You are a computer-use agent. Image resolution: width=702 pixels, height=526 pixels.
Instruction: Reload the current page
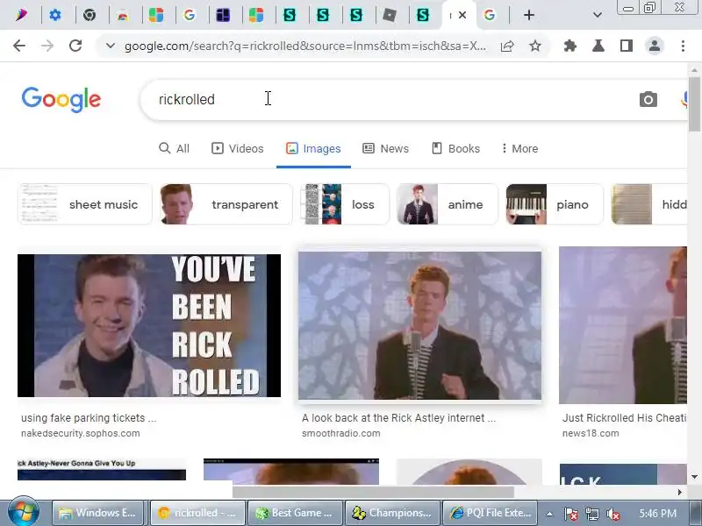75,46
